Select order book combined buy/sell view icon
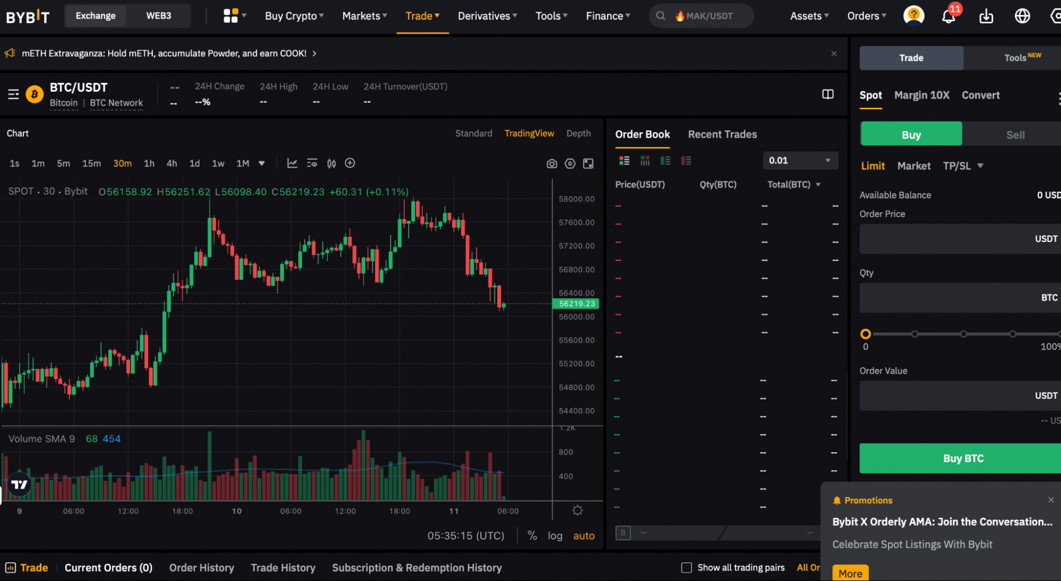1061x581 pixels. [x=624, y=160]
